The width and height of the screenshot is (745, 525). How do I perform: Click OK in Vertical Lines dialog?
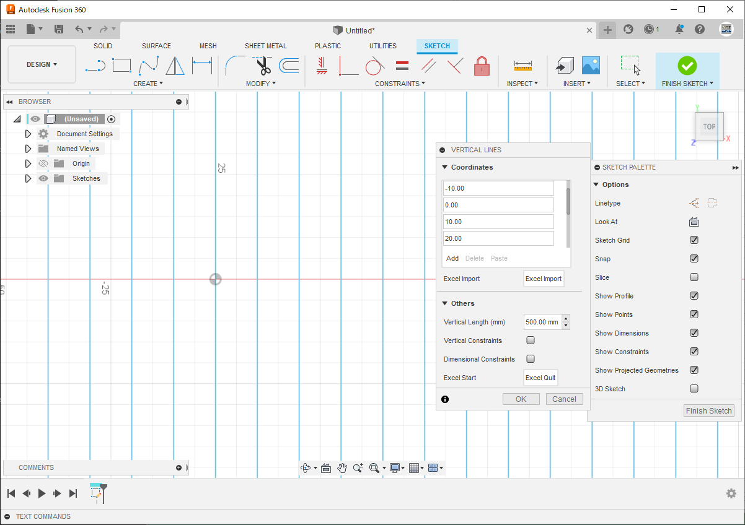tap(521, 399)
